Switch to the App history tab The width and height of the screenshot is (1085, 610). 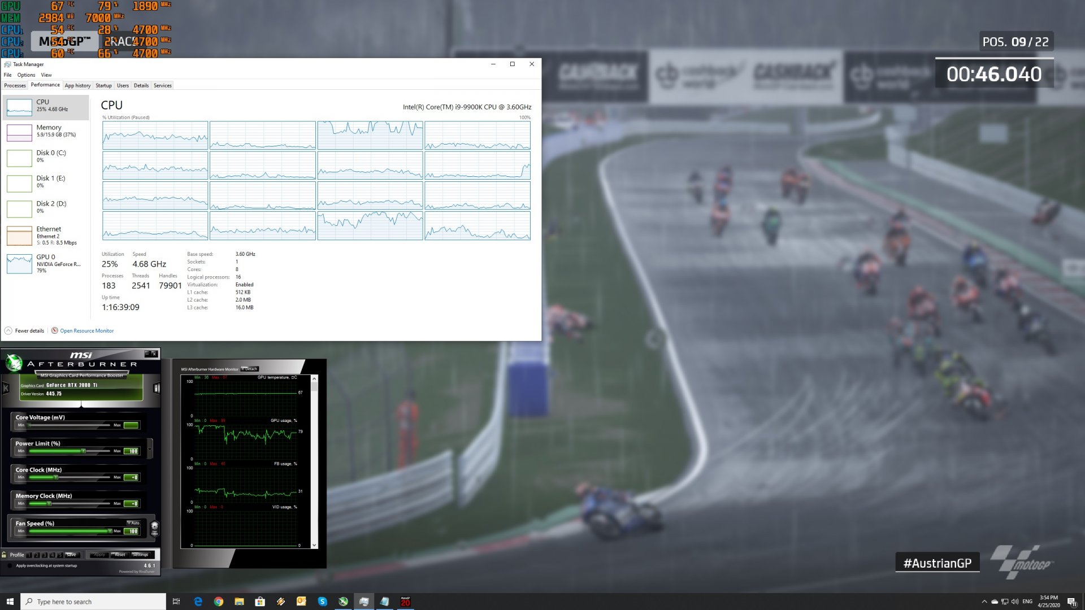(77, 86)
